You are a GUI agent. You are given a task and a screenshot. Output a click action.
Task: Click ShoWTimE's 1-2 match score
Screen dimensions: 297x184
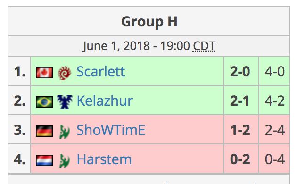tap(240, 130)
